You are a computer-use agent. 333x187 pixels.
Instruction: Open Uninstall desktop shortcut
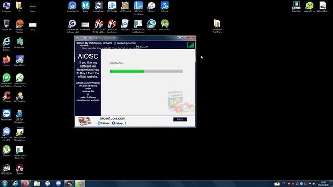pyautogui.click(x=125, y=25)
